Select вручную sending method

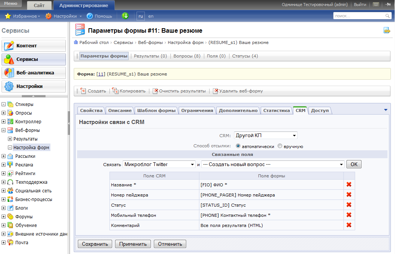pyautogui.click(x=280, y=146)
